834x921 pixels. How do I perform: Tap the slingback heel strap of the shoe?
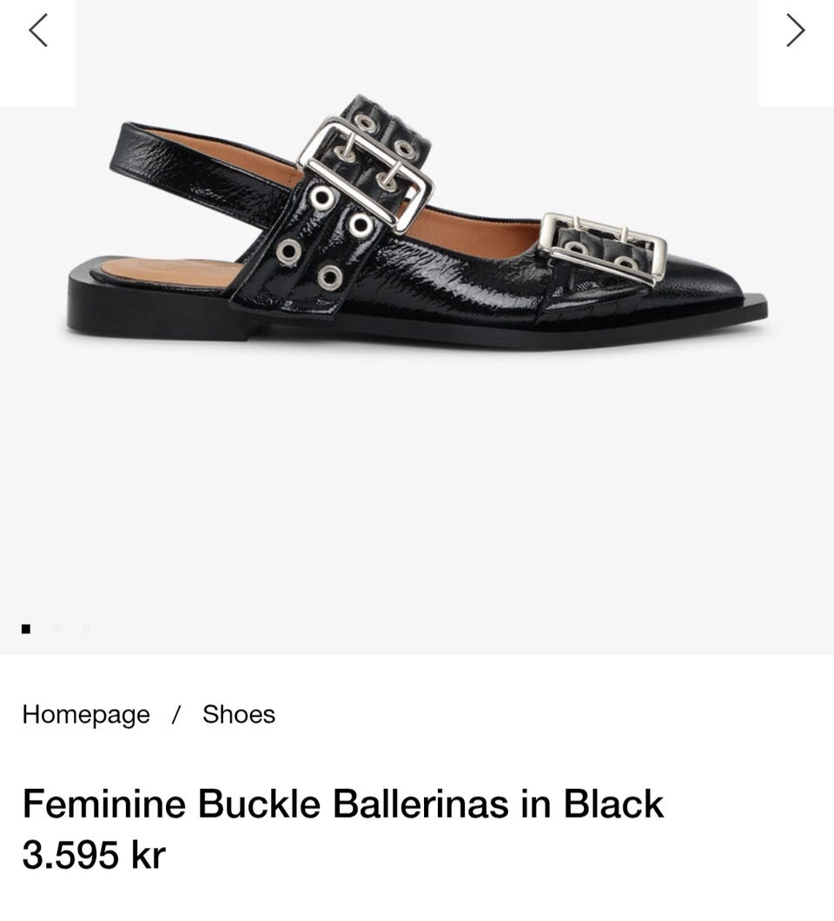[x=194, y=170]
